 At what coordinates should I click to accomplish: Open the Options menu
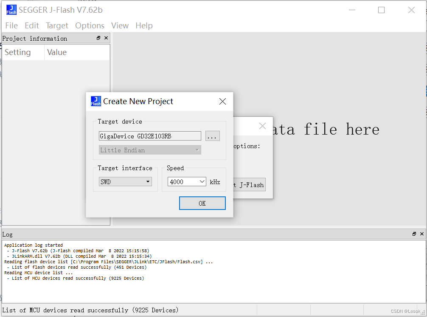pyautogui.click(x=90, y=25)
